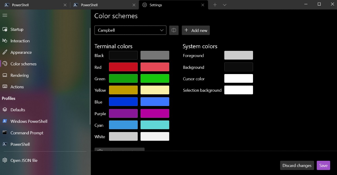Image resolution: width=337 pixels, height=175 pixels.
Task: Open the Defaults profile settings
Action: 18,110
